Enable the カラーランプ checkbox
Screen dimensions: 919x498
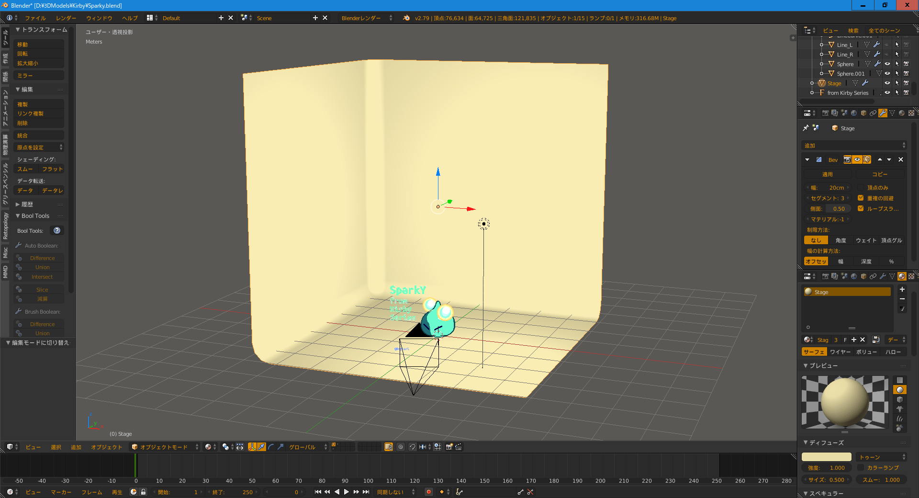[x=861, y=467]
